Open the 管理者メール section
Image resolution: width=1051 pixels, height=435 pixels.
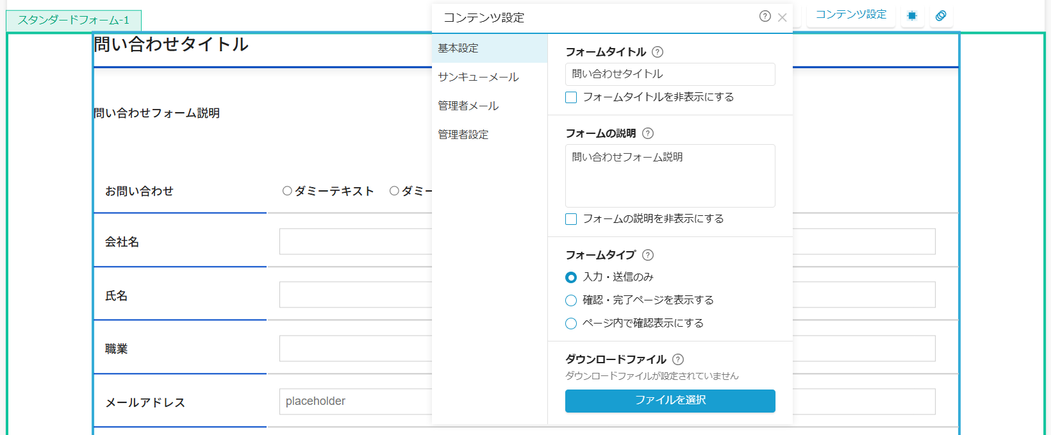(x=468, y=106)
